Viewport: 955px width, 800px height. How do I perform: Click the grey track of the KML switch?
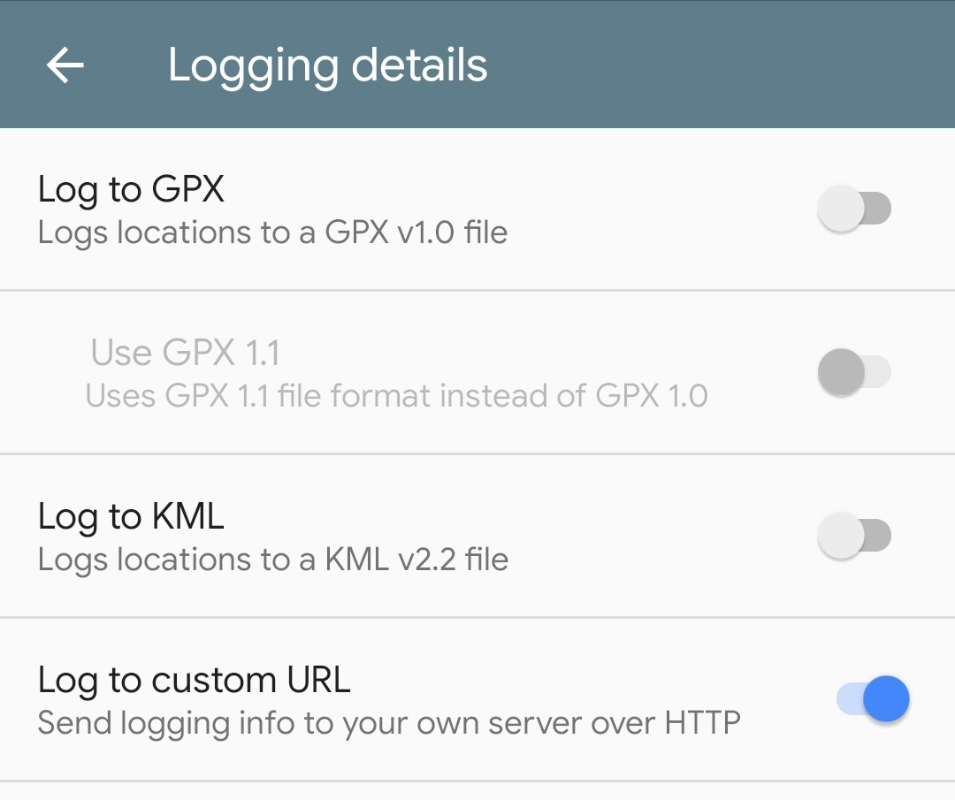[x=878, y=536]
